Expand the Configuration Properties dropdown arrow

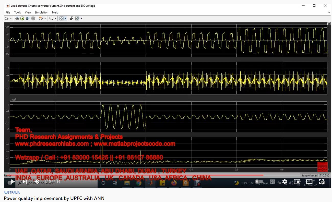click(11, 19)
